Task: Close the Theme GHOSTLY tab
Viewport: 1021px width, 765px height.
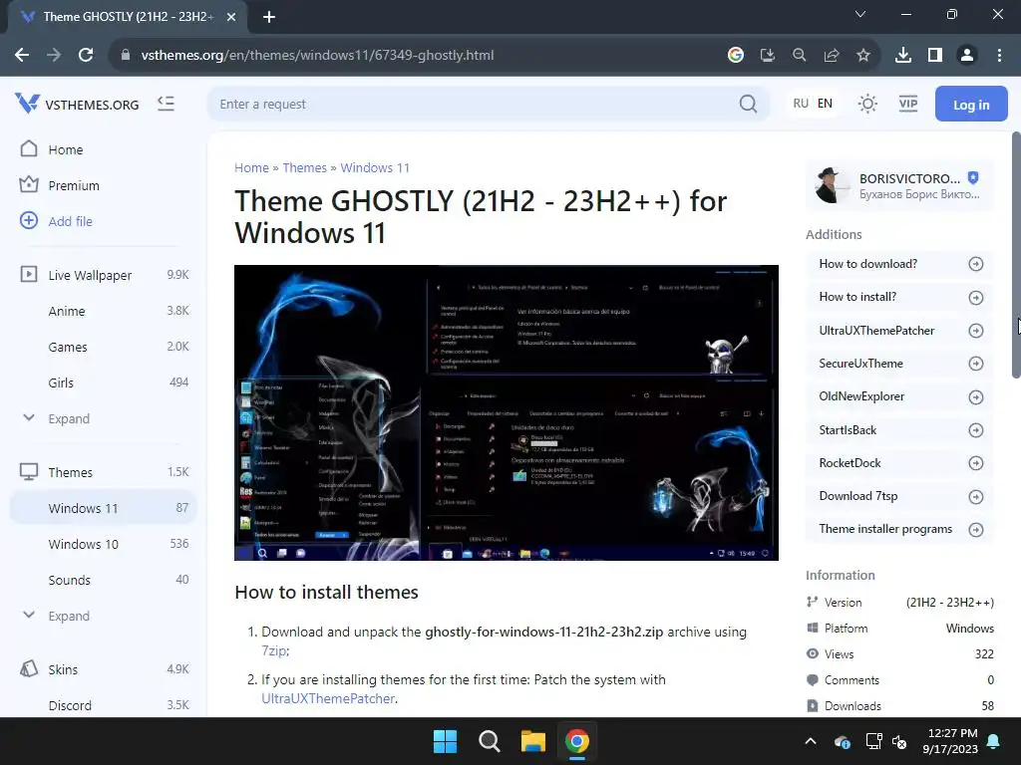Action: [x=231, y=17]
